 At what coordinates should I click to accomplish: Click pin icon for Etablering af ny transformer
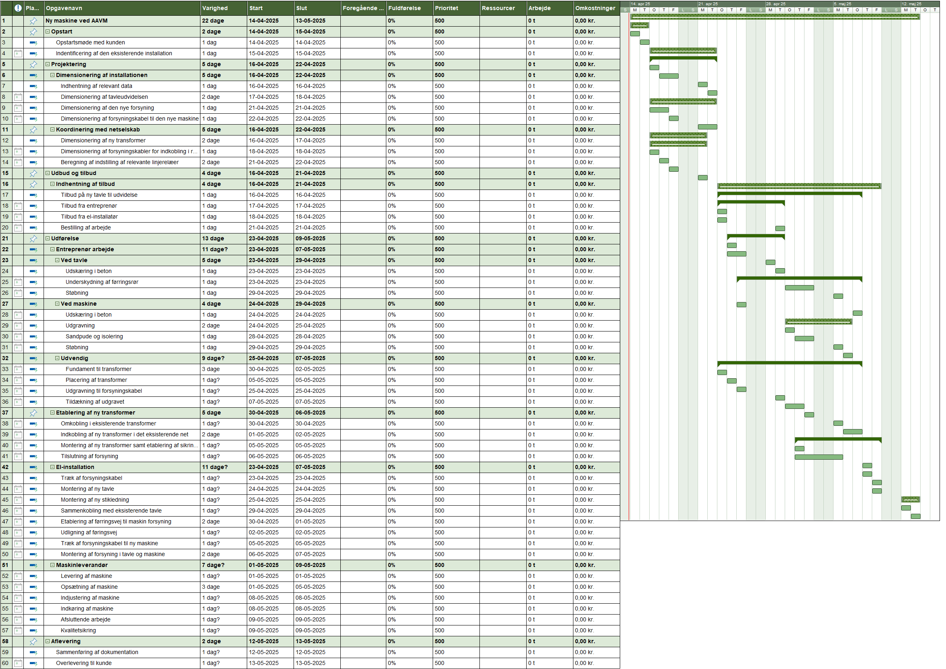tap(33, 413)
